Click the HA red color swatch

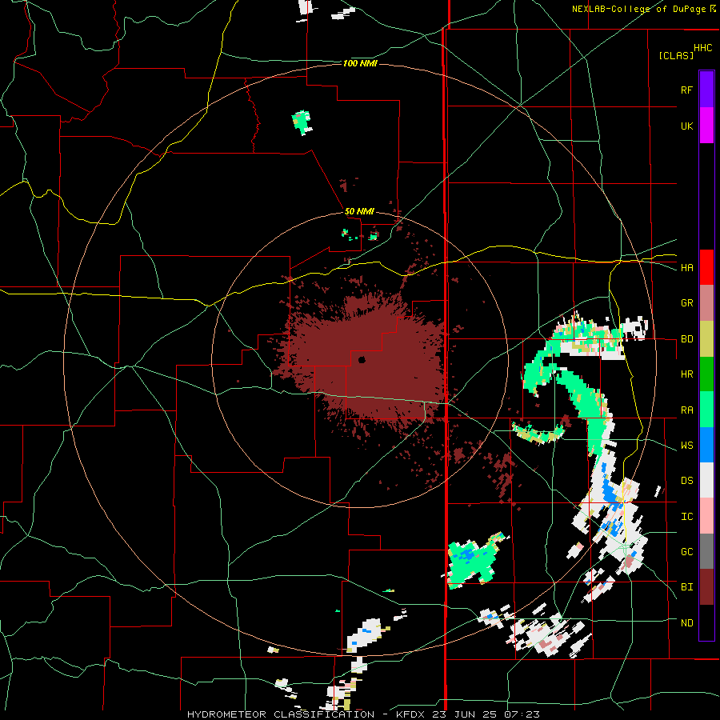click(x=706, y=267)
